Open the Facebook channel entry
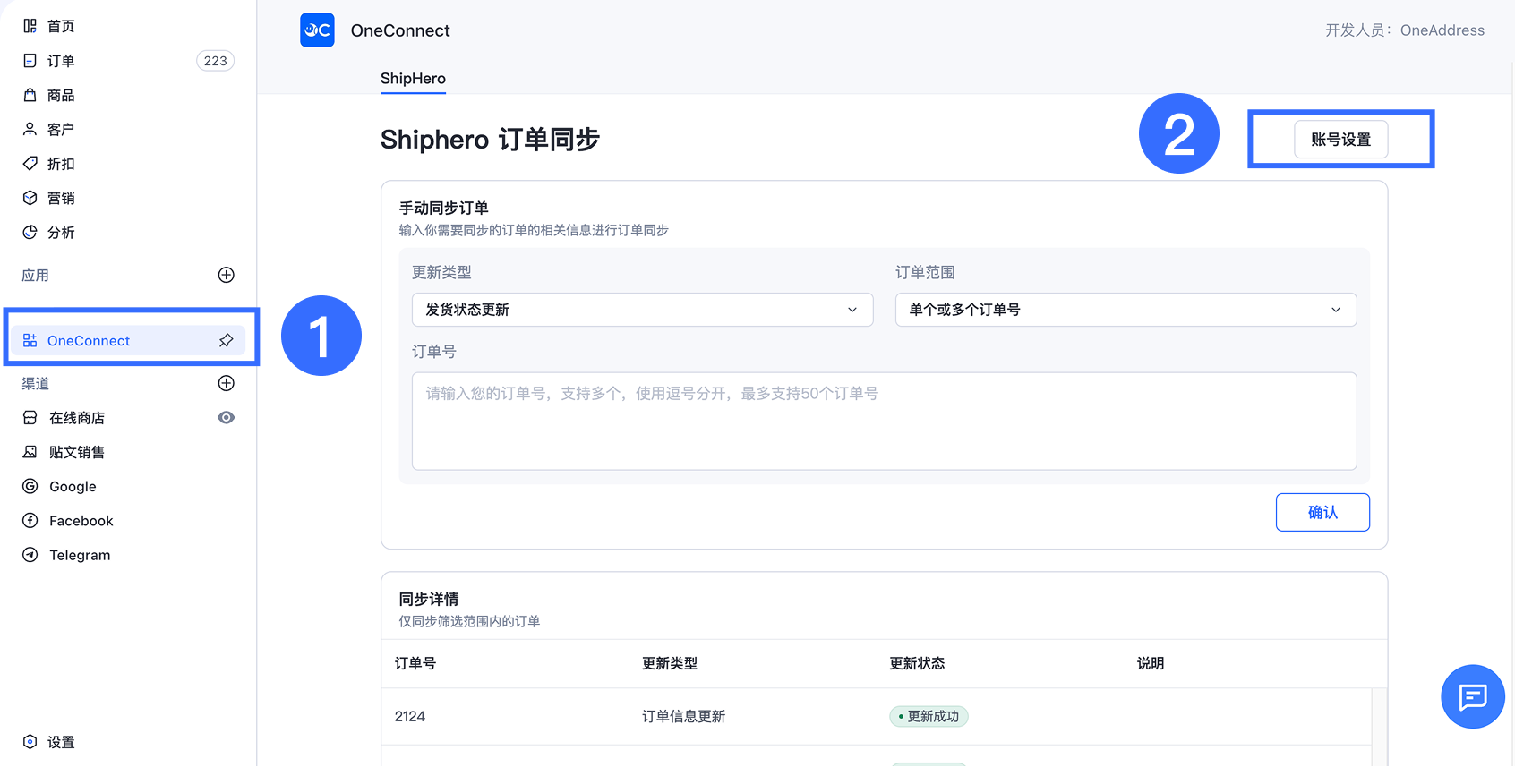This screenshot has height=767, width=1515. pyautogui.click(x=81, y=520)
